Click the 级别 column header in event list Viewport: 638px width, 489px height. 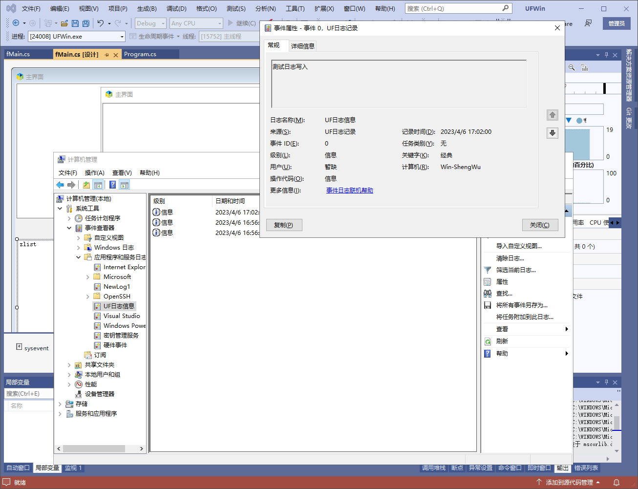[181, 201]
